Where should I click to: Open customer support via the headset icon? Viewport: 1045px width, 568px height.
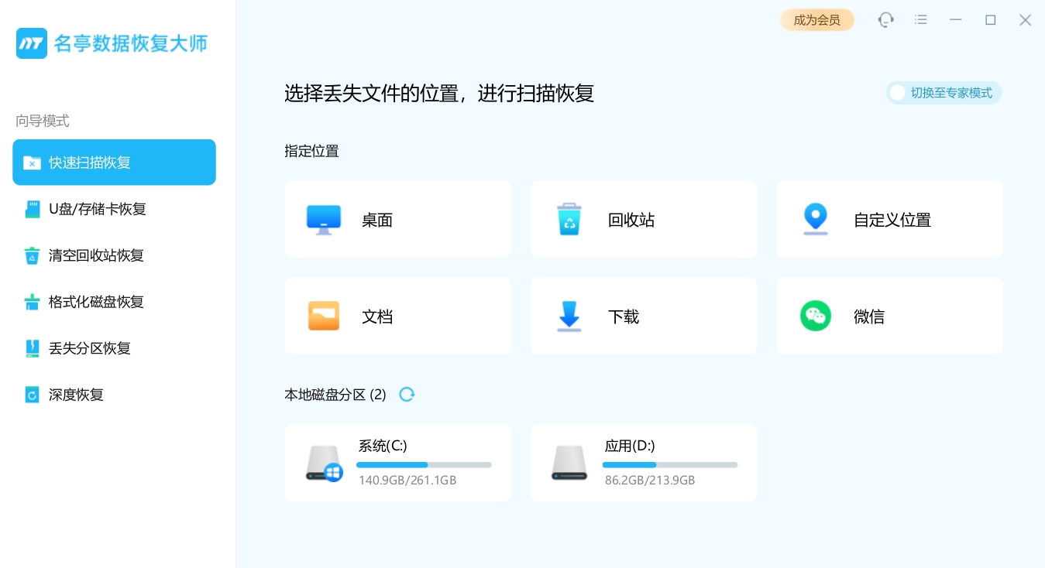click(885, 19)
